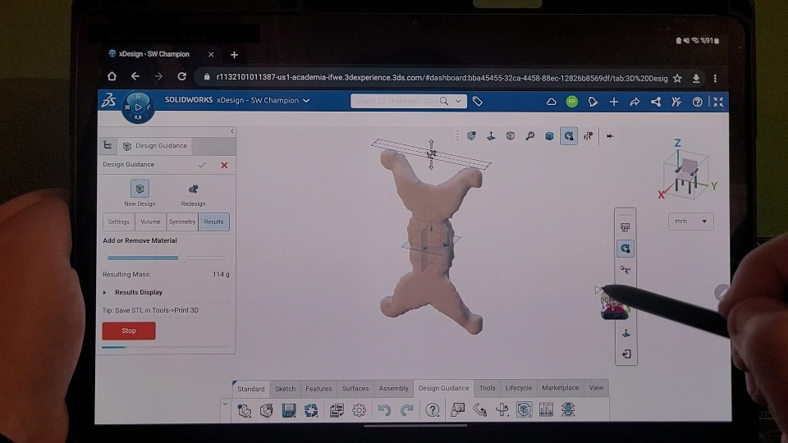
Task: Open the cloud status icon
Action: click(x=552, y=102)
